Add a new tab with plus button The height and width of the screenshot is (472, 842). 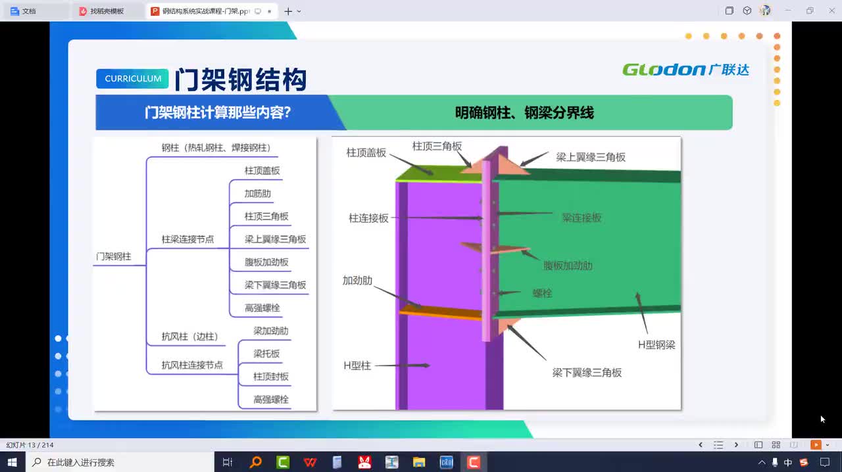coord(288,11)
